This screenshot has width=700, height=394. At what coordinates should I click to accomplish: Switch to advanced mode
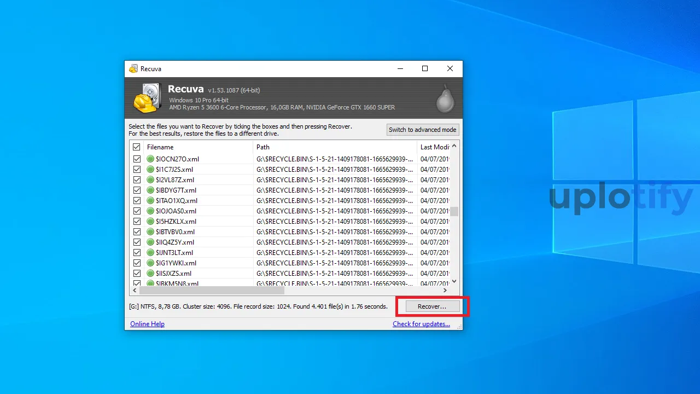(x=422, y=130)
